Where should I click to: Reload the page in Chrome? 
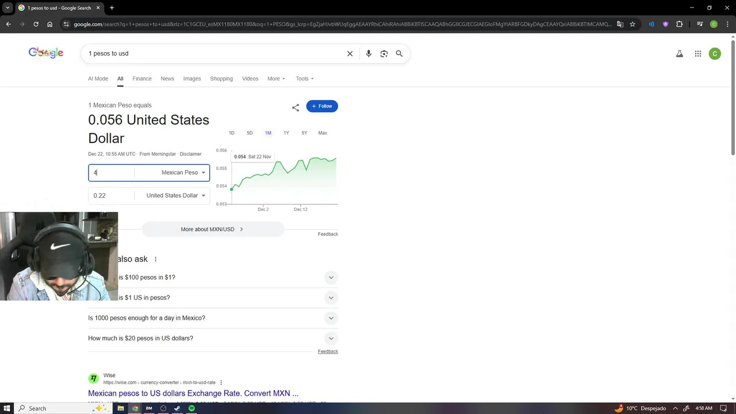coord(36,24)
